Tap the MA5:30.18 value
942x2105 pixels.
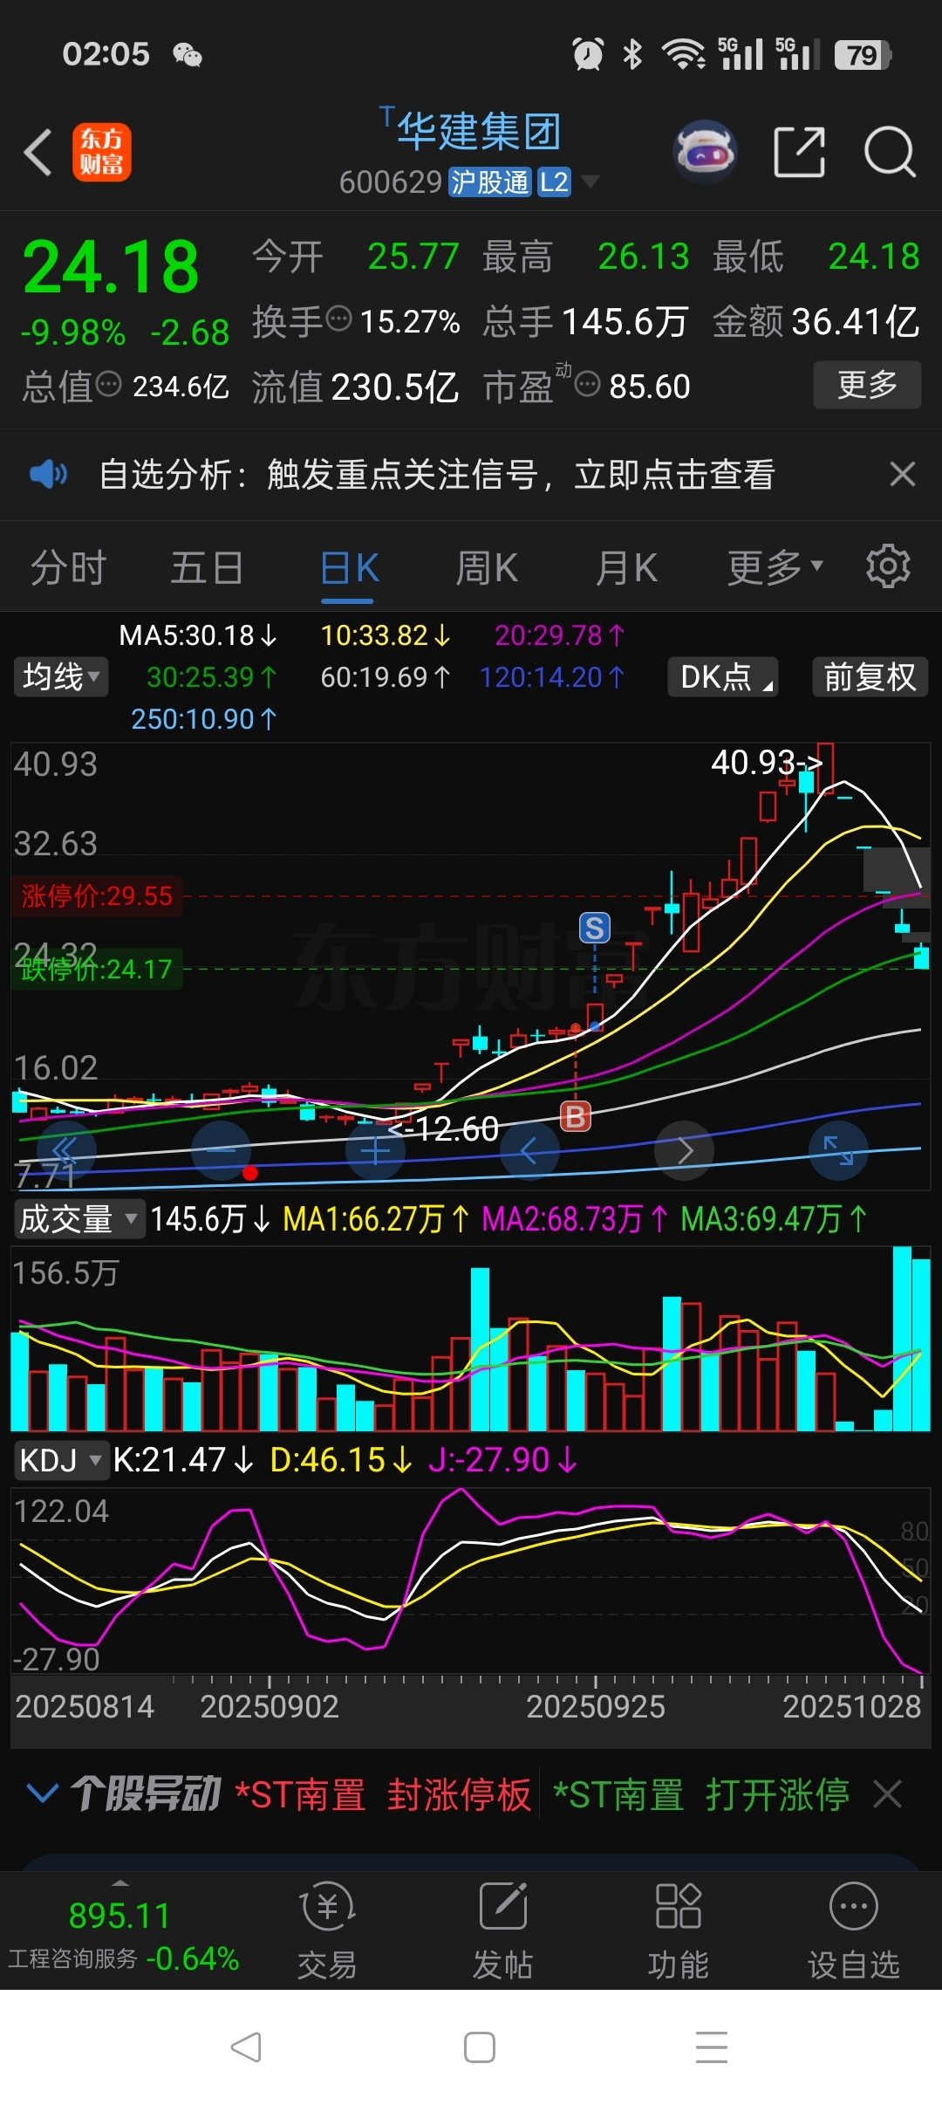pos(197,635)
